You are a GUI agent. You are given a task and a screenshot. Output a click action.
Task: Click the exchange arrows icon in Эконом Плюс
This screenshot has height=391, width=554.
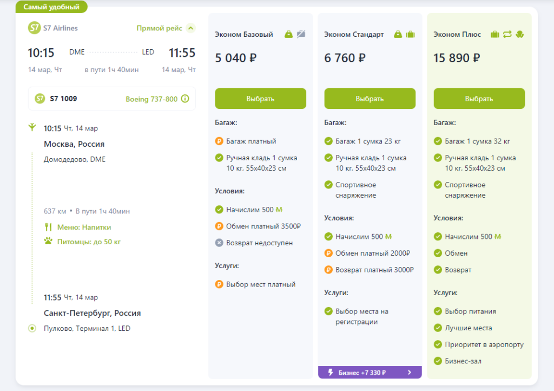(507, 34)
